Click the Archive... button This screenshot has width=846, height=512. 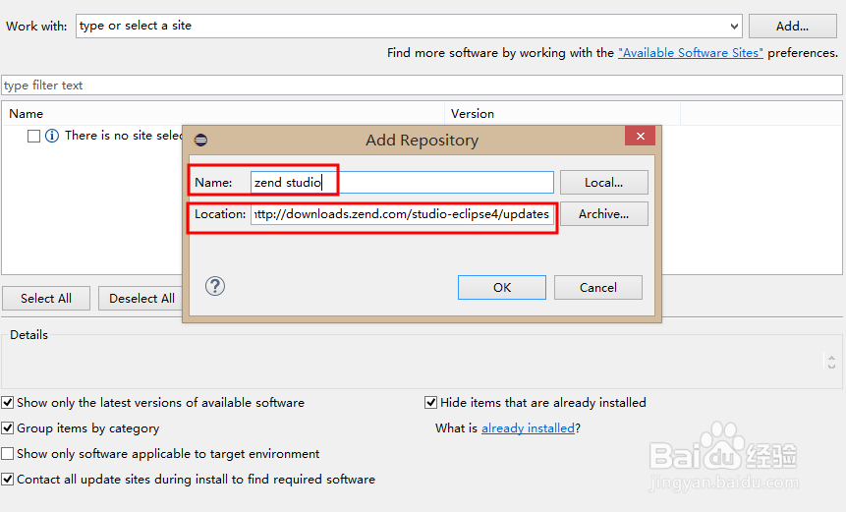[x=603, y=214]
